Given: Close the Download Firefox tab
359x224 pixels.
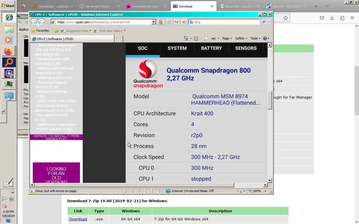Looking at the screenshot, I should click(x=212, y=6).
